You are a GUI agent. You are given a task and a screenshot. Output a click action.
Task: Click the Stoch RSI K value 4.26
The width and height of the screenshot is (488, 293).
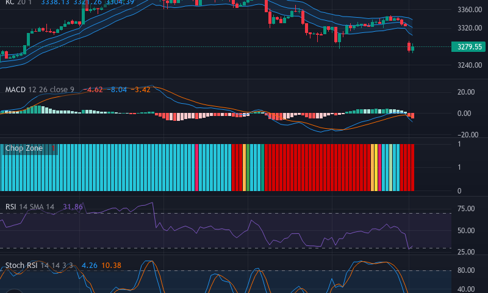click(89, 266)
